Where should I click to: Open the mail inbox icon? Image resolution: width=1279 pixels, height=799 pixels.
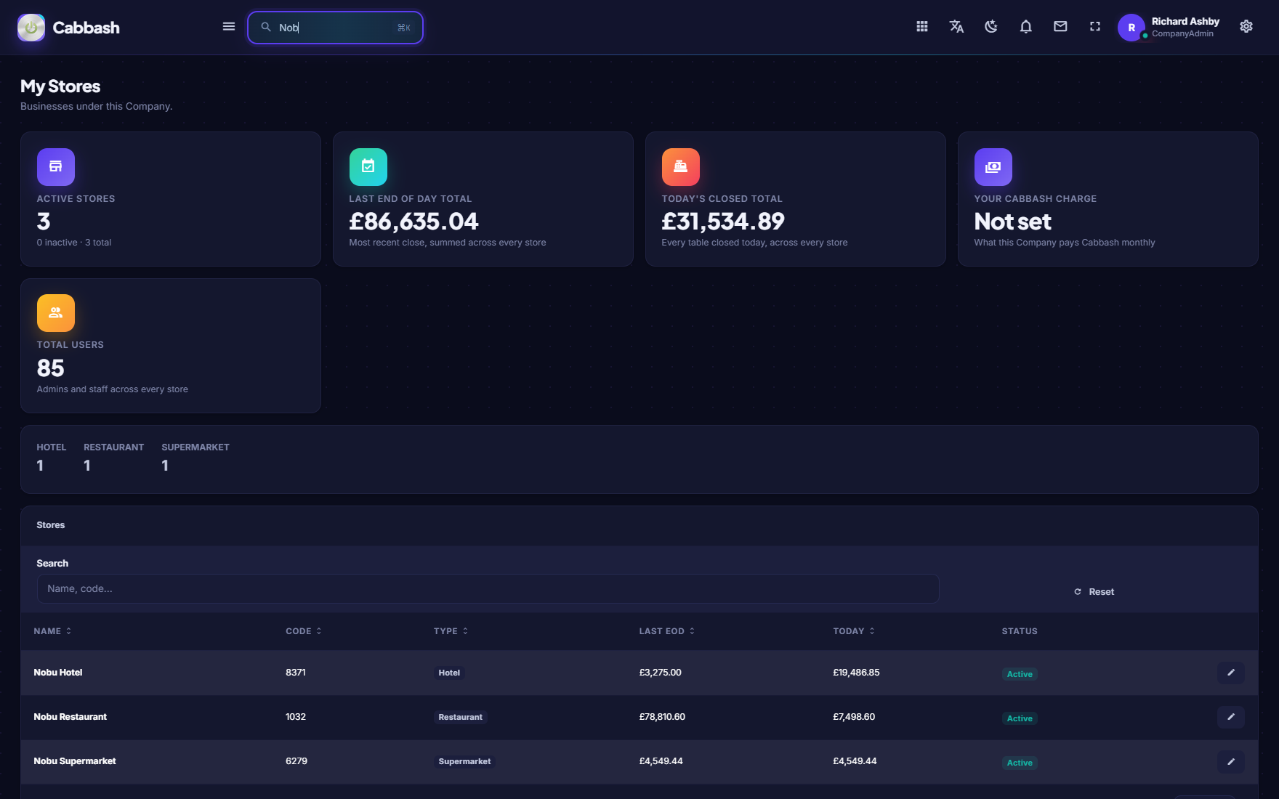(1060, 27)
